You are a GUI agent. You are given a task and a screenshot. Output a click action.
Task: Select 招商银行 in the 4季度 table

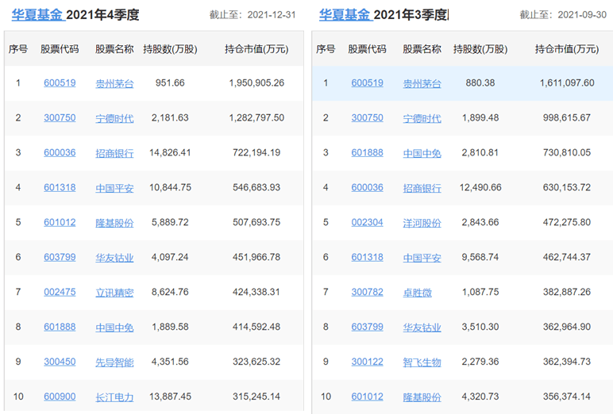click(114, 153)
